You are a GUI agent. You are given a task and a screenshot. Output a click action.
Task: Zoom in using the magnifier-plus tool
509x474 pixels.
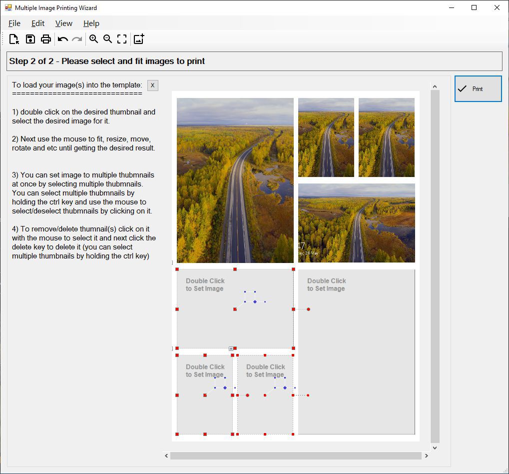(x=94, y=39)
